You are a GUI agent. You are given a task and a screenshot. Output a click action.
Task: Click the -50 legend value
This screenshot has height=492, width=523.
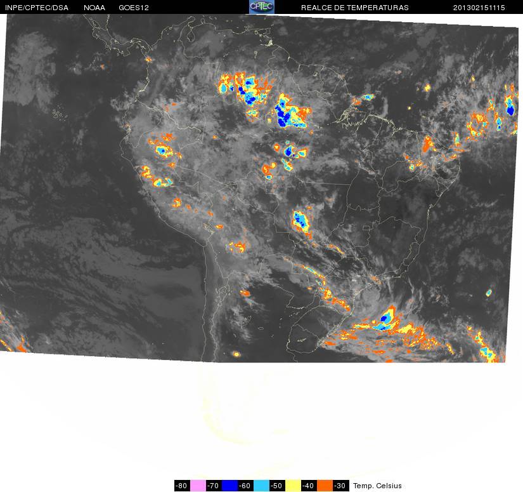pyautogui.click(x=277, y=486)
